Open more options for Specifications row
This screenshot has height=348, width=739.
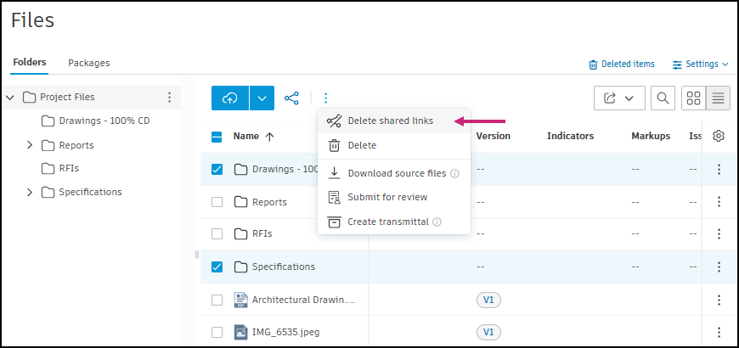pos(719,267)
